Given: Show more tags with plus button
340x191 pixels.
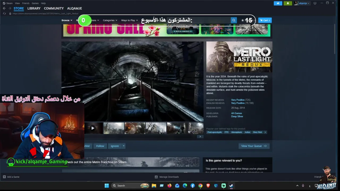Looking at the screenshot, I should (x=265, y=132).
